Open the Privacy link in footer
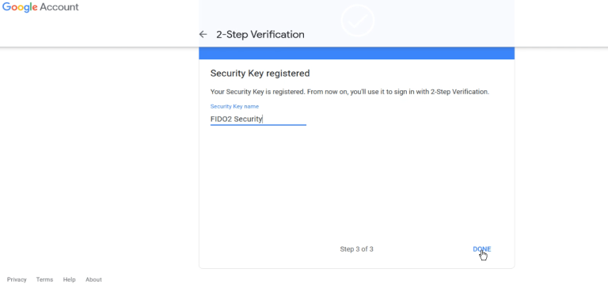This screenshot has width=608, height=288. (x=17, y=279)
